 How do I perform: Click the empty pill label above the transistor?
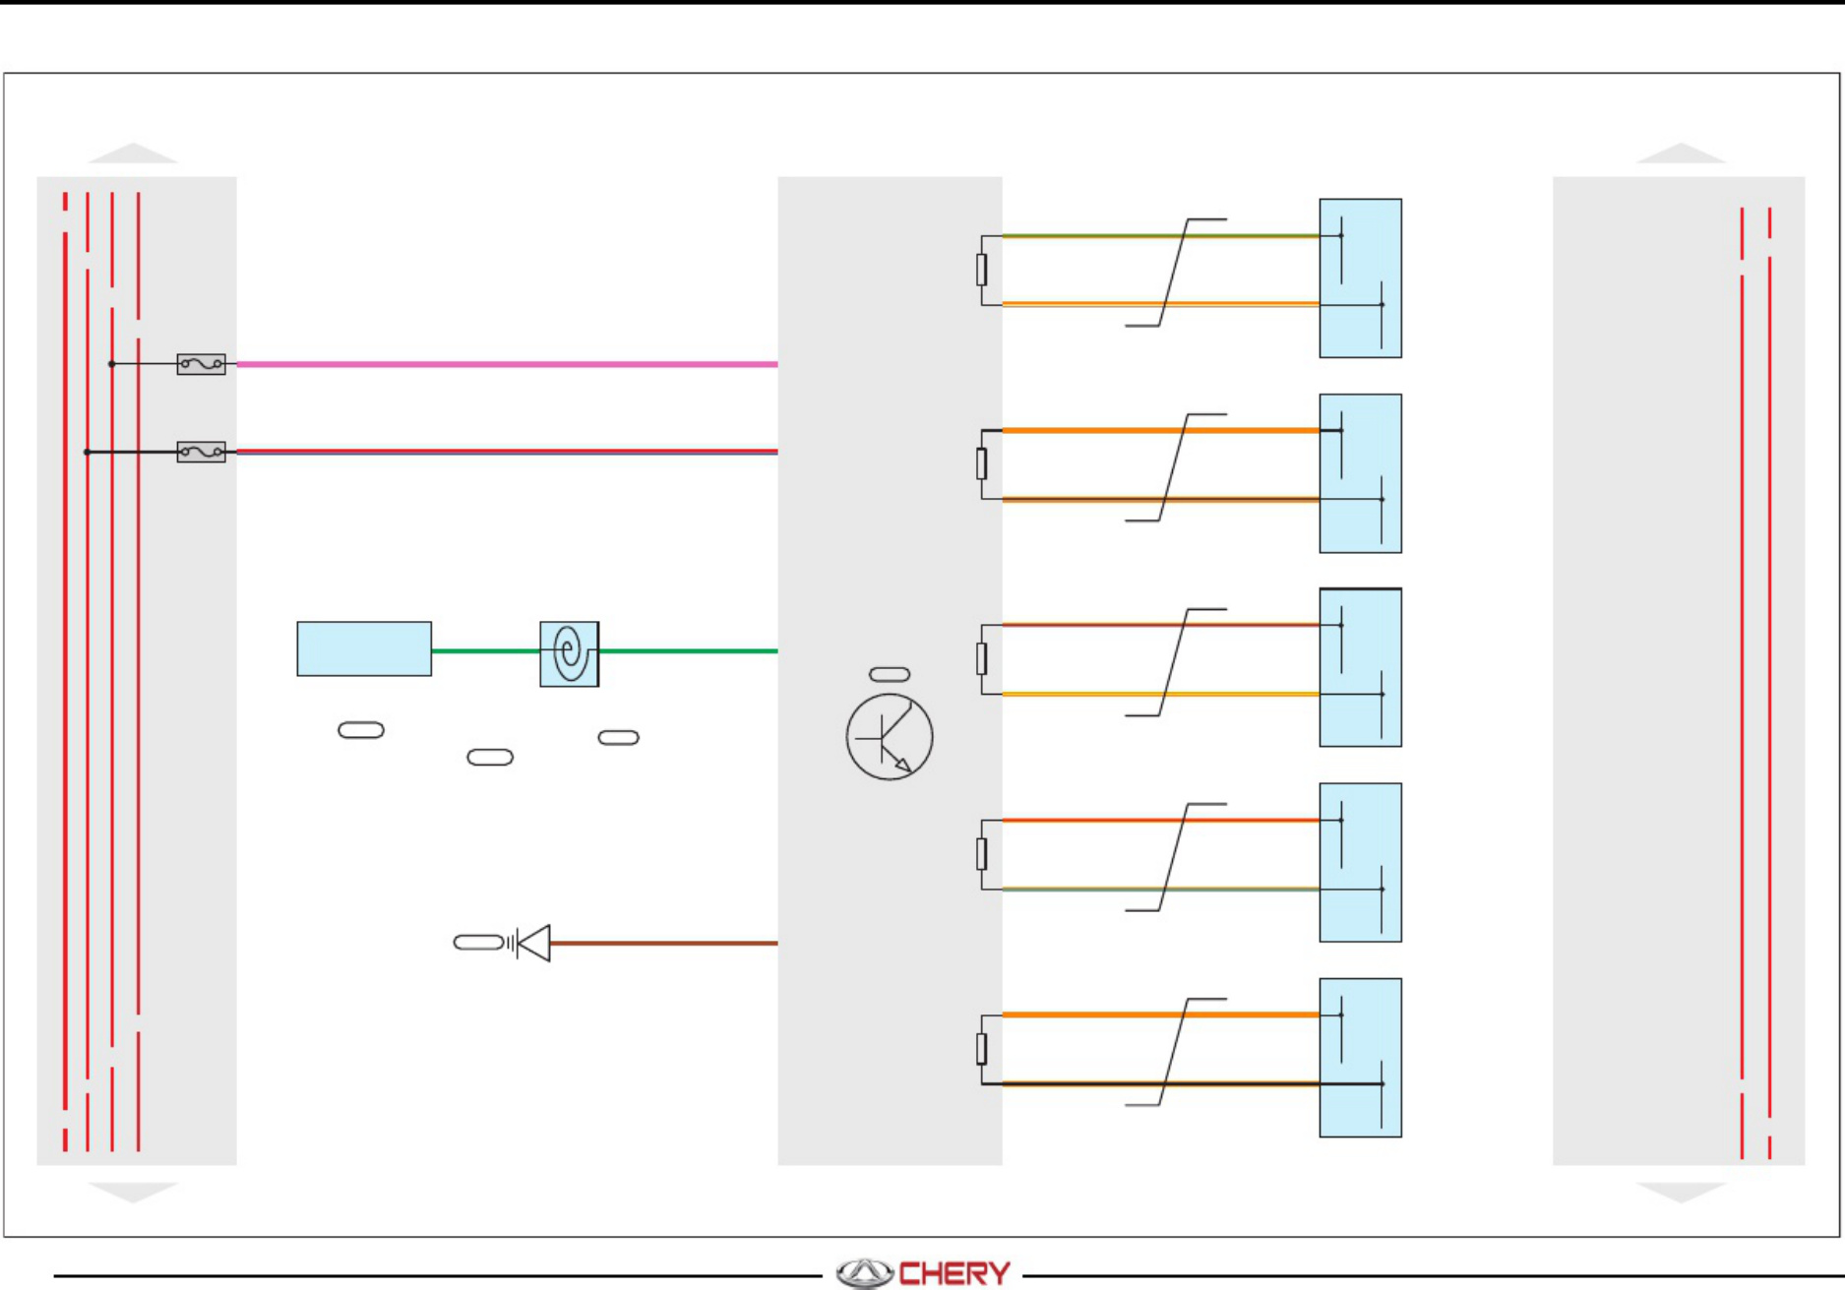(890, 674)
